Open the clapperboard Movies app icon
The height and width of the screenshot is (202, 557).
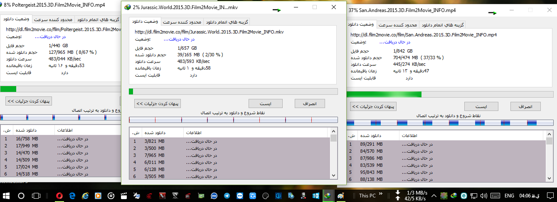[x=124, y=196]
